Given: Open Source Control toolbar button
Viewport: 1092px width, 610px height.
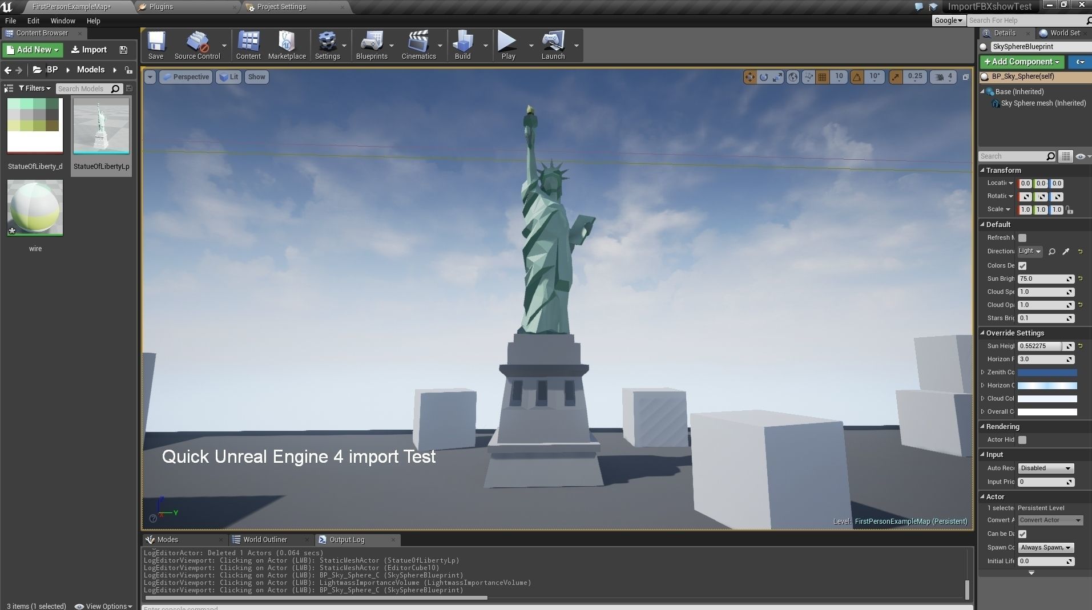Looking at the screenshot, I should pos(197,45).
